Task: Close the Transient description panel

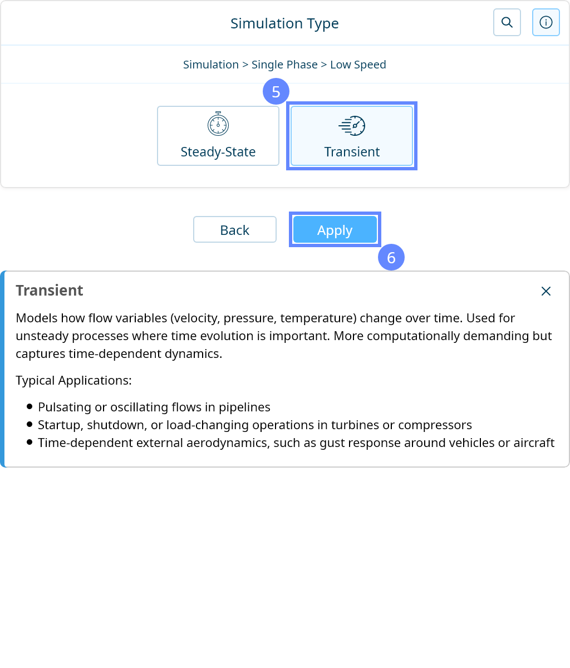Action: 546,291
